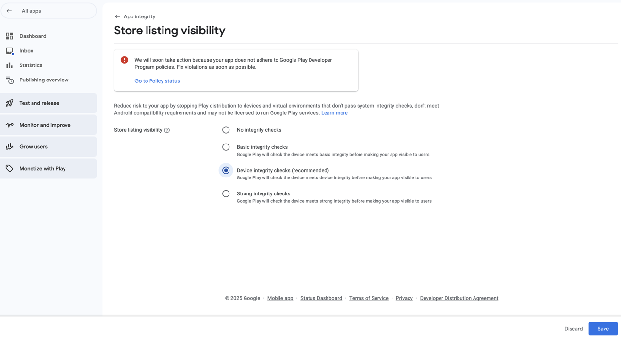Open Monetize with Play price-tag icon
621x337 pixels.
[9, 168]
